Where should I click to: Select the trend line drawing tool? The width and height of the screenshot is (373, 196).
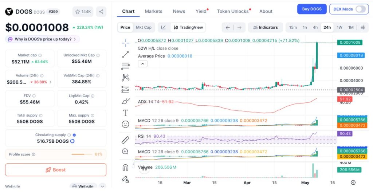point(125,55)
